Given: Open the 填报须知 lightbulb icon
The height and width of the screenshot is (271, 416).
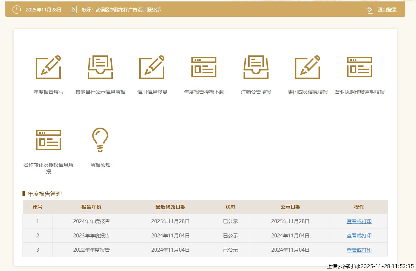Looking at the screenshot, I should tap(100, 140).
